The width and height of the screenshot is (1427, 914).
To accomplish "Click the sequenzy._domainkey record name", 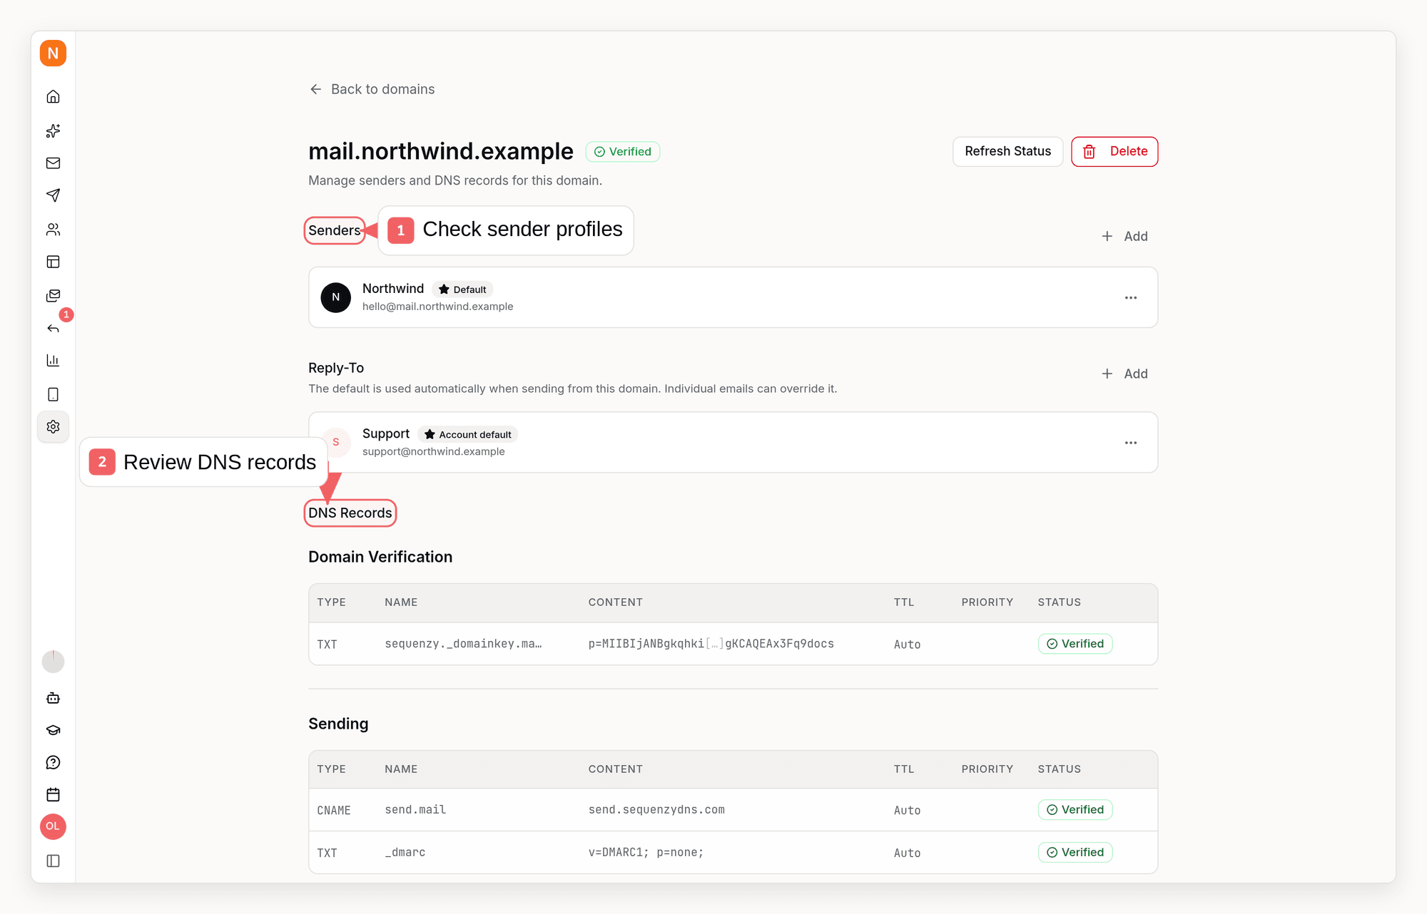I will (x=463, y=644).
